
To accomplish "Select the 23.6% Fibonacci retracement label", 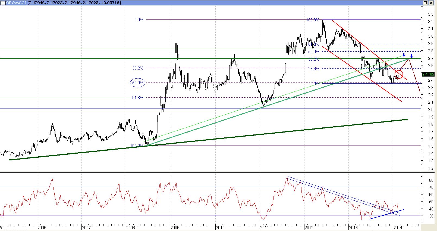I will 314,69.
